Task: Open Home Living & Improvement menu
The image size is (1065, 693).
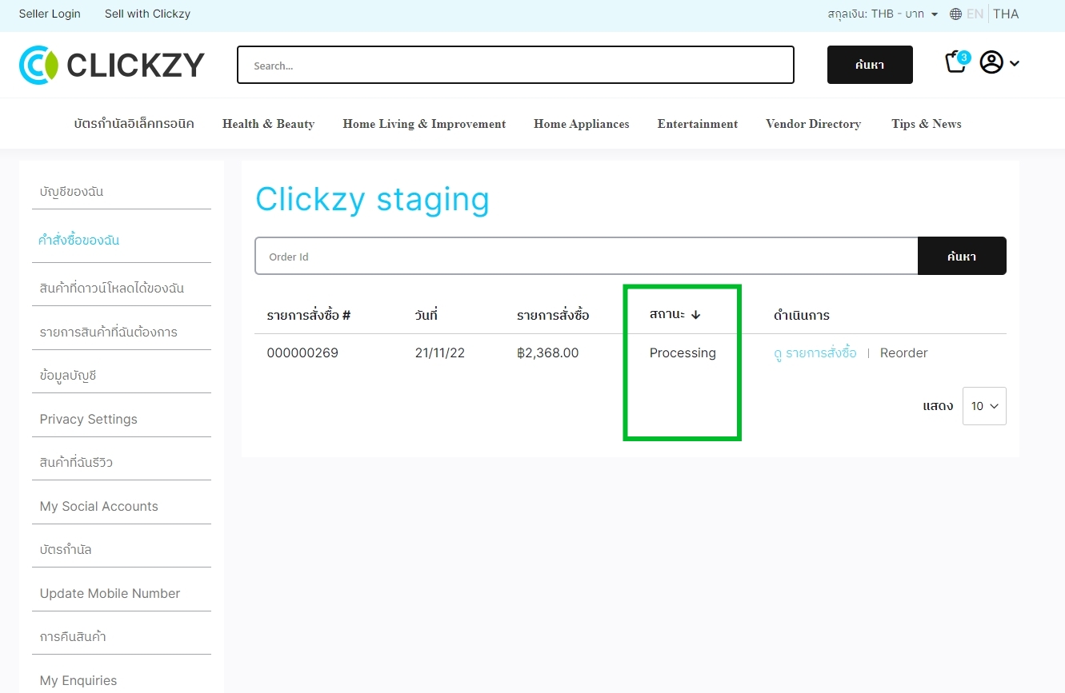Action: click(x=424, y=124)
